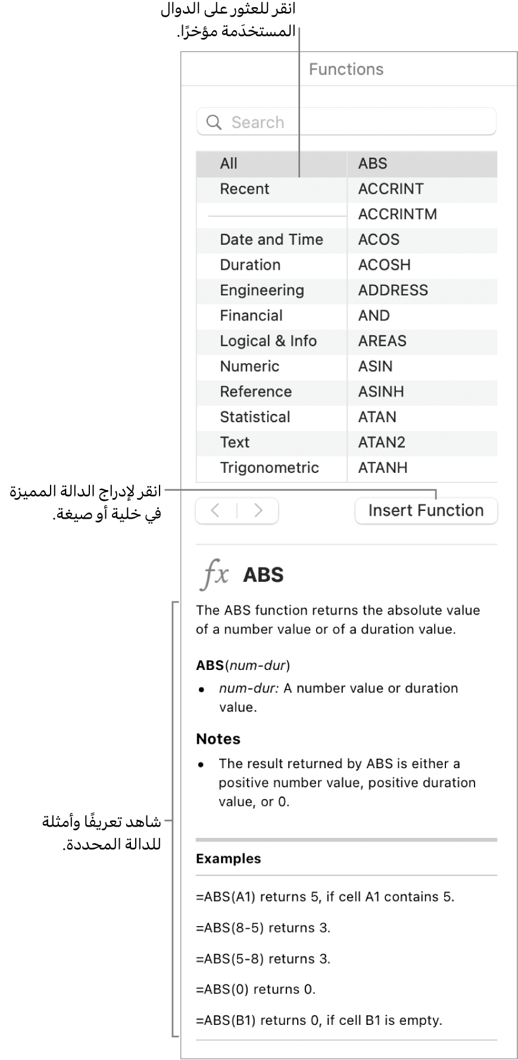Viewport: 518px width, 1060px height.
Task: Pick the Statistical category
Action: pyautogui.click(x=255, y=417)
